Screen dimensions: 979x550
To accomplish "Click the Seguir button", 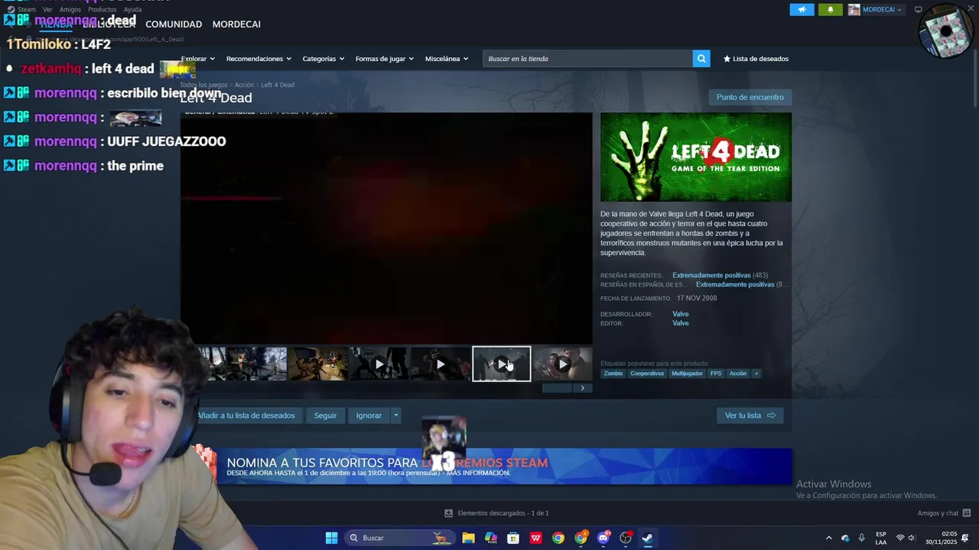I will coord(325,416).
